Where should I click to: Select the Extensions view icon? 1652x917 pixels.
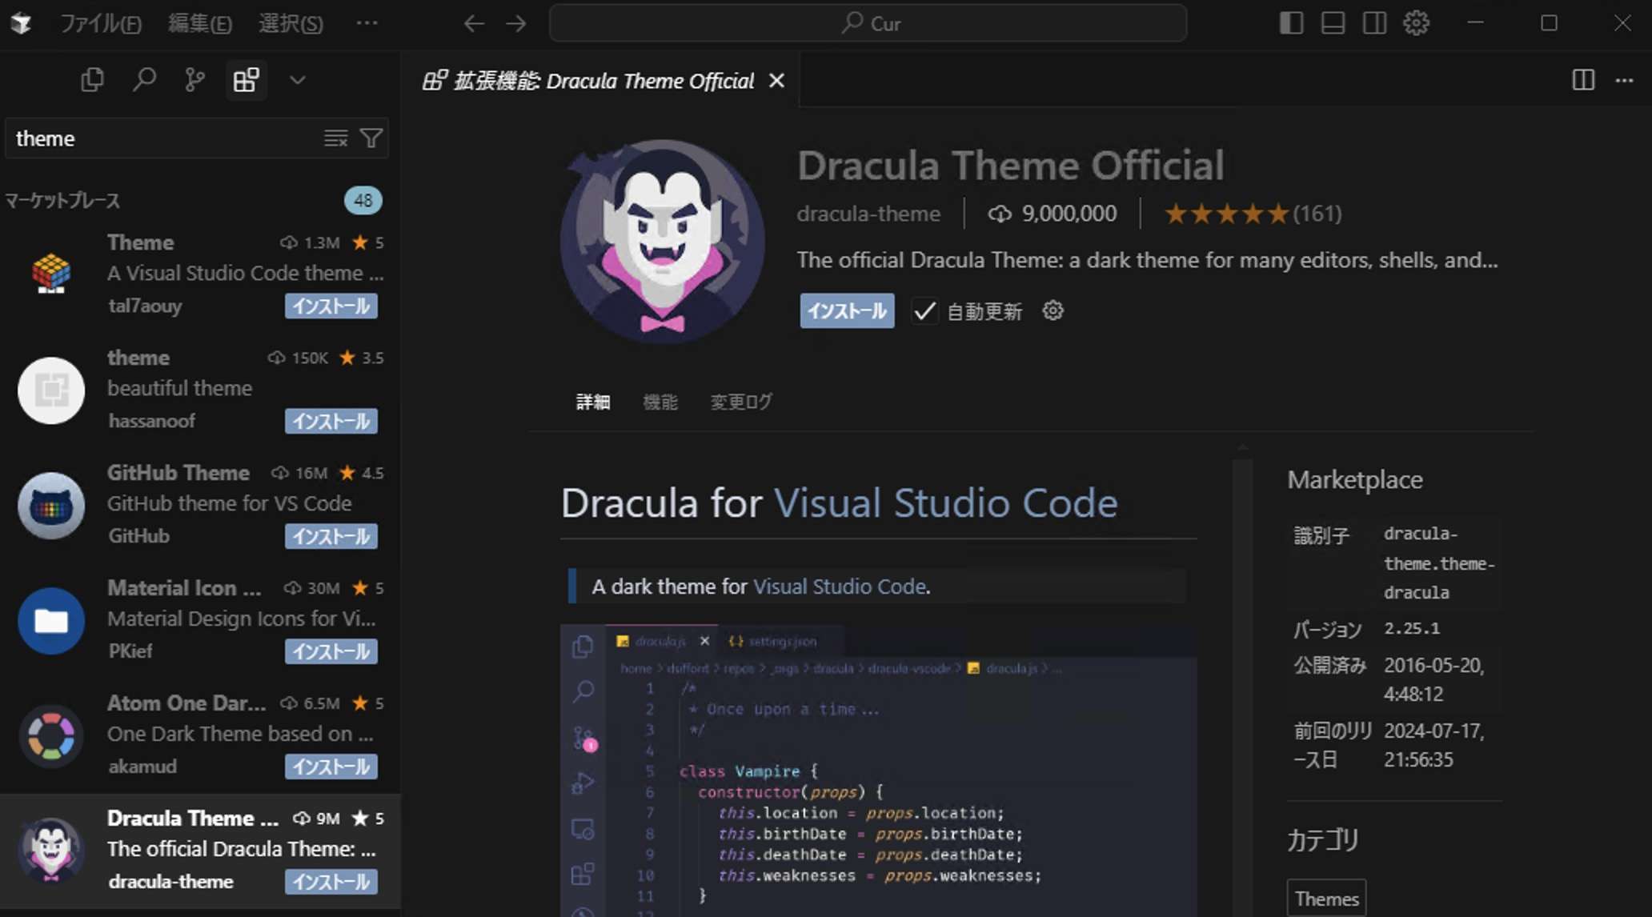246,80
